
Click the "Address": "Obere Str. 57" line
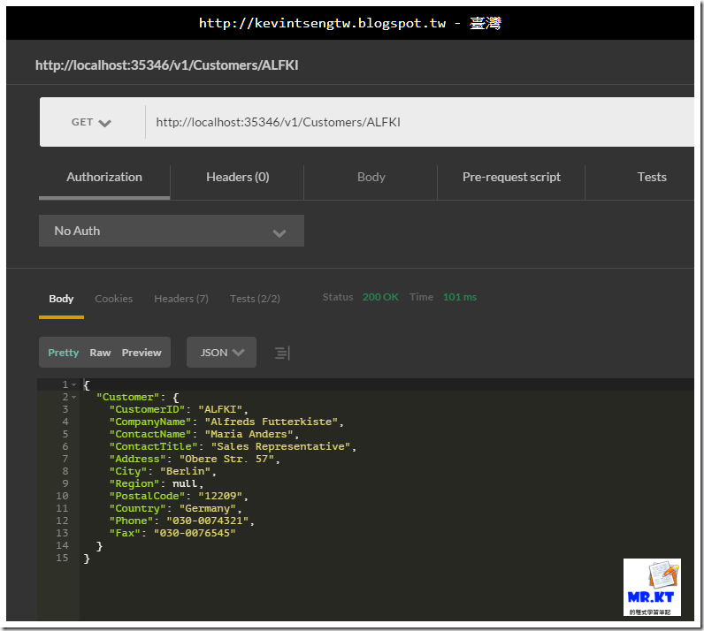(195, 459)
